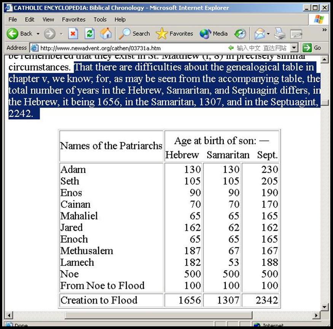Open the File menu

pyautogui.click(x=13, y=19)
